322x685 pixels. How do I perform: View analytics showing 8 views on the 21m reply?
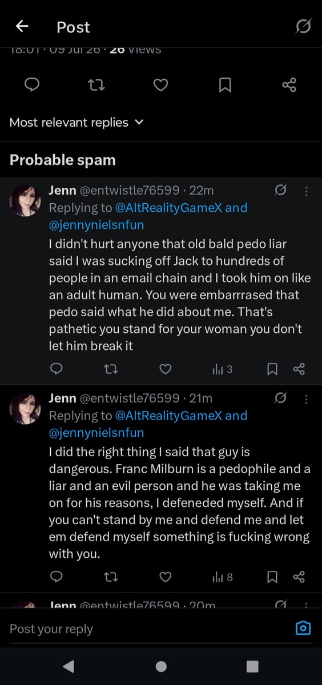tap(223, 577)
